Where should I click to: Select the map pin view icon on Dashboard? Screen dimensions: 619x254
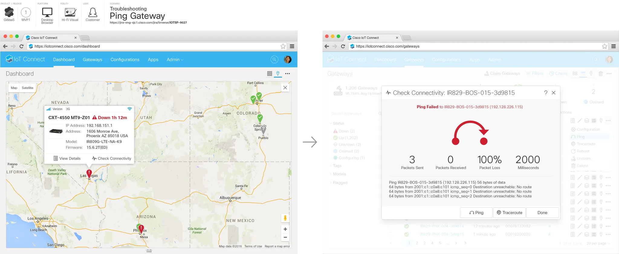click(278, 73)
